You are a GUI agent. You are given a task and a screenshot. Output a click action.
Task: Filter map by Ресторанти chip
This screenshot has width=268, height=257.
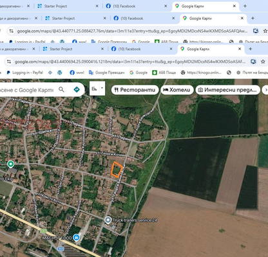(x=135, y=90)
